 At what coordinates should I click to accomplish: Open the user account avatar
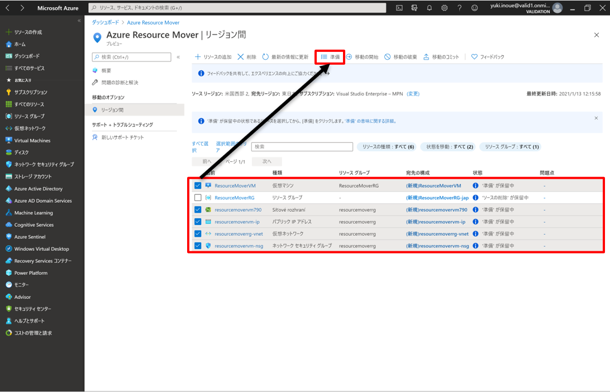tap(557, 8)
